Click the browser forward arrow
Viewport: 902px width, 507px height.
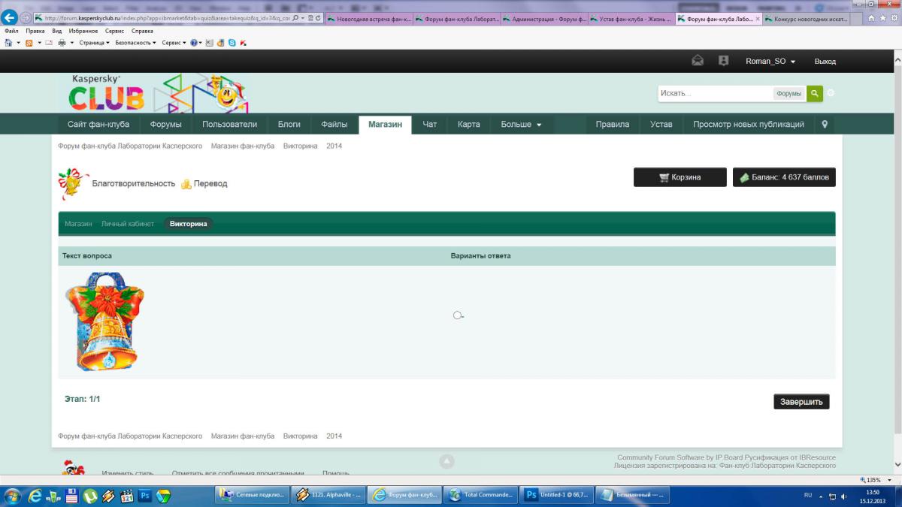26,17
